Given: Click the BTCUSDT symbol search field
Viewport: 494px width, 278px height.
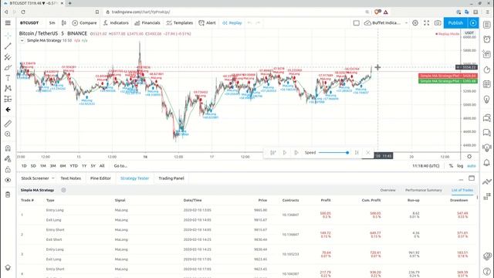Looking at the screenshot, I should click(29, 23).
